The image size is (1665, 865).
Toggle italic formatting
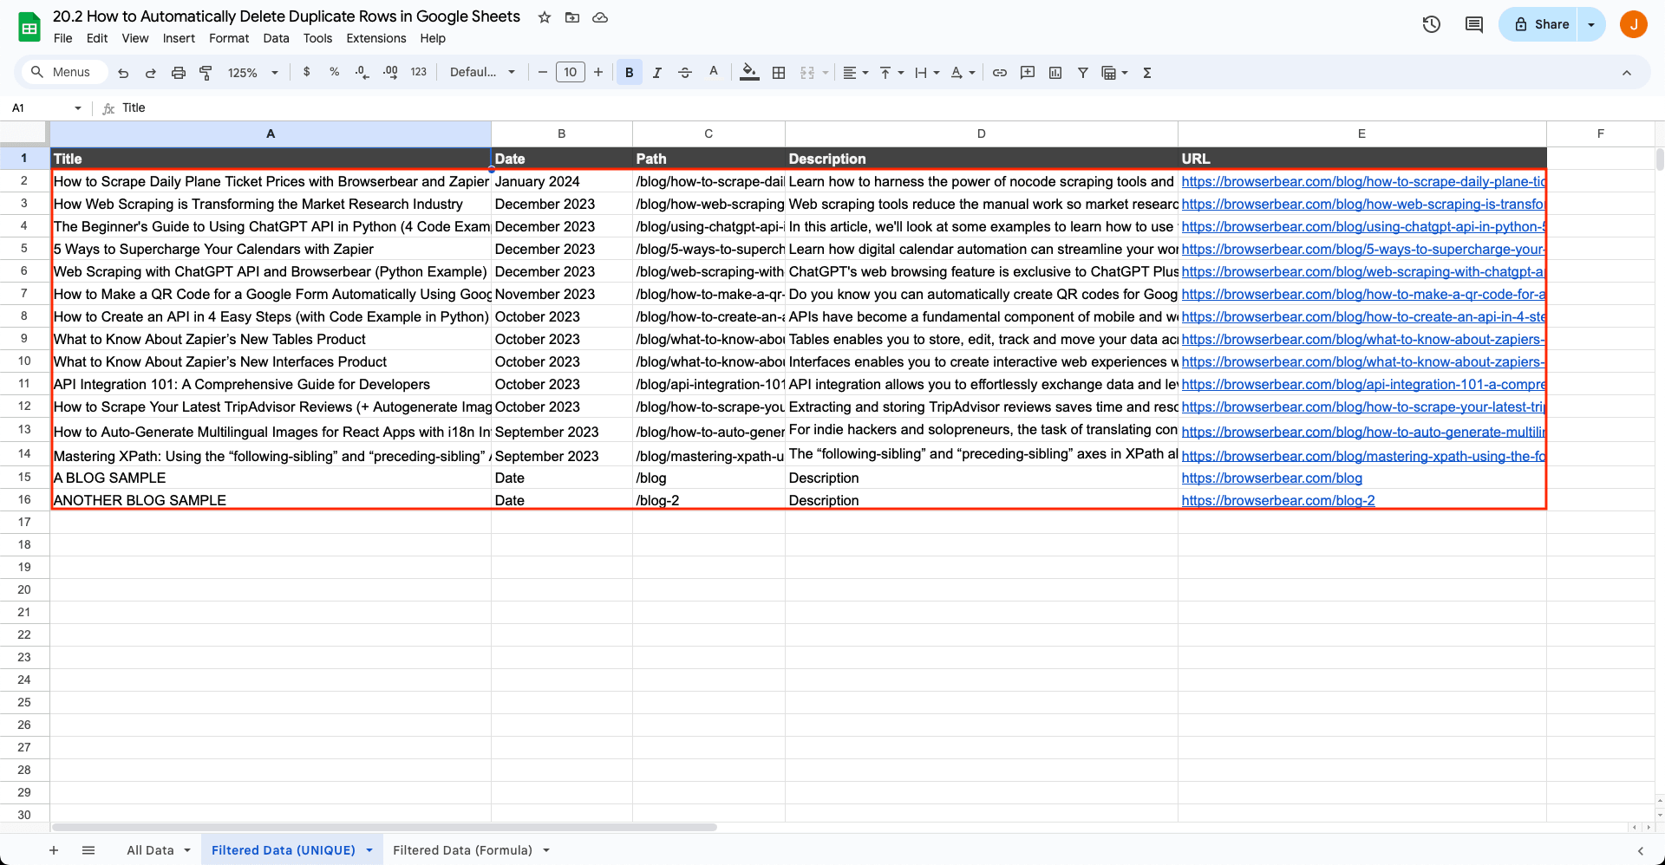tap(657, 73)
